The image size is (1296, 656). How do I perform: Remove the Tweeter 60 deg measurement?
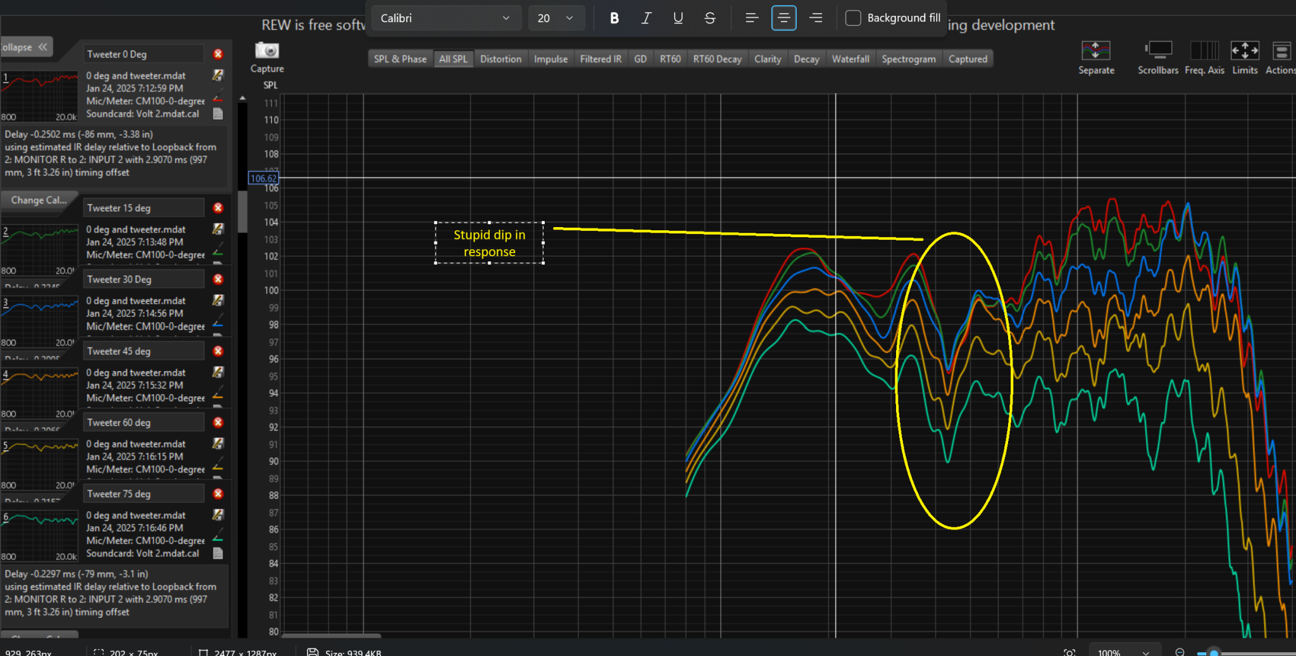(x=218, y=423)
